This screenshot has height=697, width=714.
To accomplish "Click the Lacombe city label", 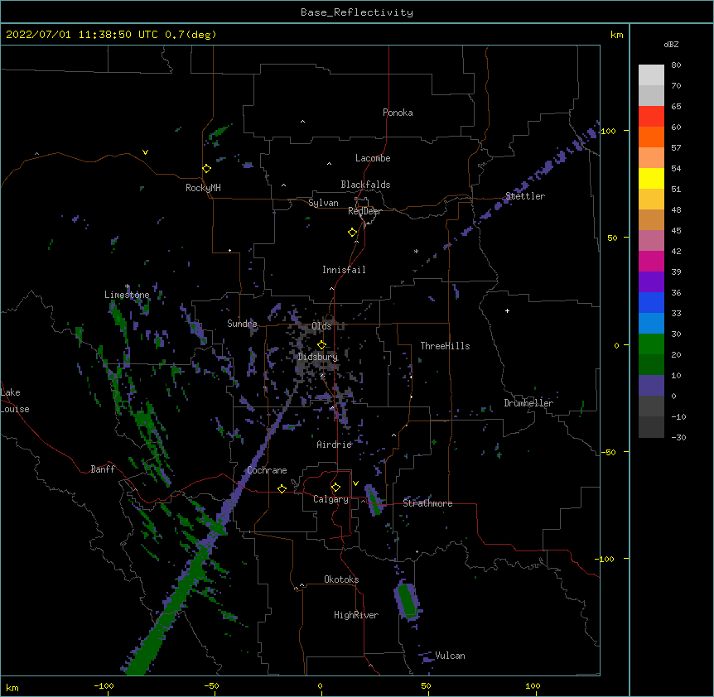I will [373, 158].
